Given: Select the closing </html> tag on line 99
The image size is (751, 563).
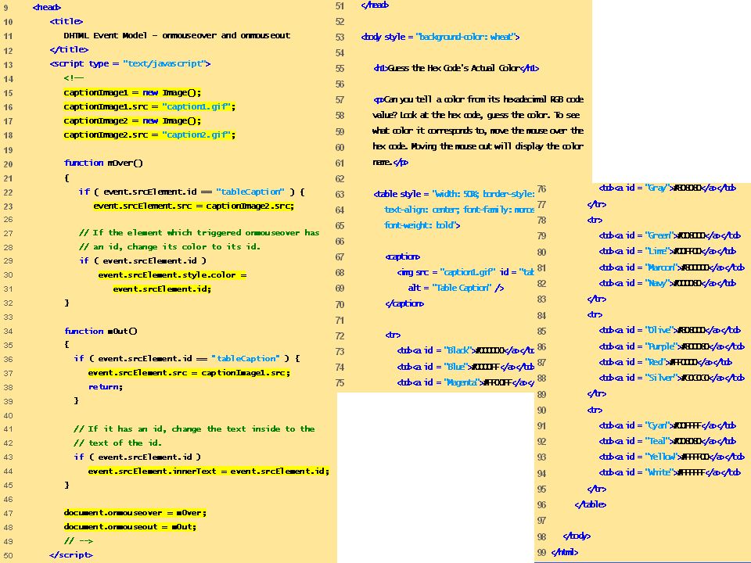Looking at the screenshot, I should [565, 552].
